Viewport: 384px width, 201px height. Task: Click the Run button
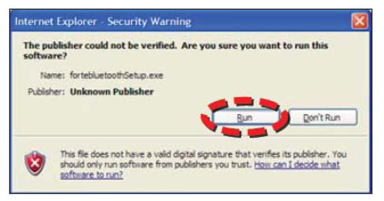click(x=244, y=117)
